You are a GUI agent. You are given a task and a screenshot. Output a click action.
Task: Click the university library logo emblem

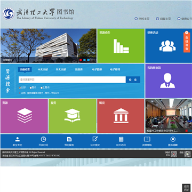click(9, 14)
